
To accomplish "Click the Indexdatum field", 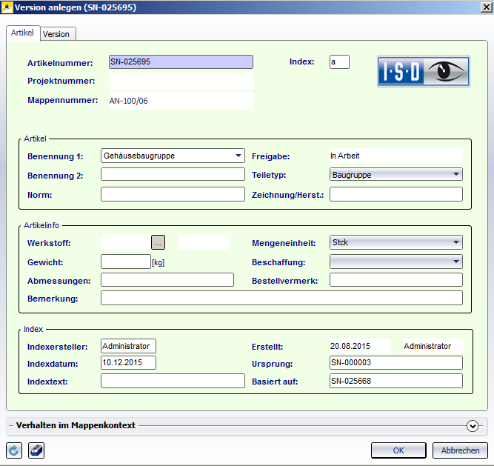I will 128,362.
